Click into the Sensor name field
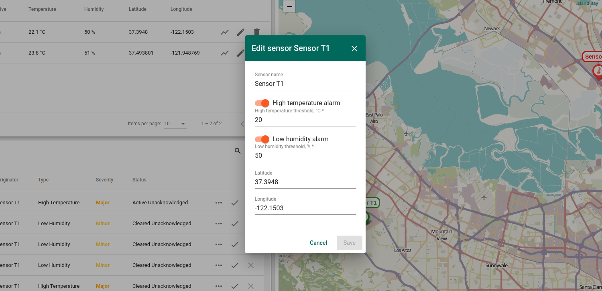The width and height of the screenshot is (602, 291). (x=305, y=83)
